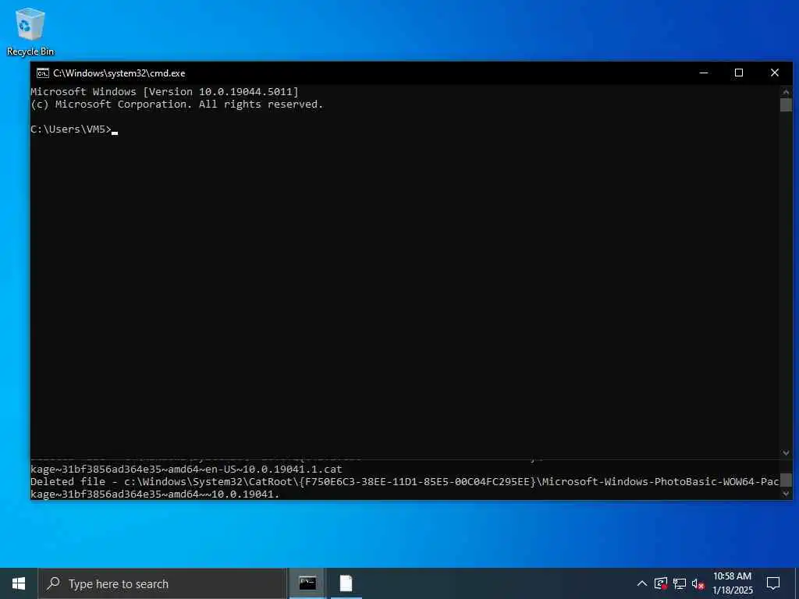Click the C:\Windows\system32\cmd.exe window title
The image size is (799, 599).
(119, 73)
